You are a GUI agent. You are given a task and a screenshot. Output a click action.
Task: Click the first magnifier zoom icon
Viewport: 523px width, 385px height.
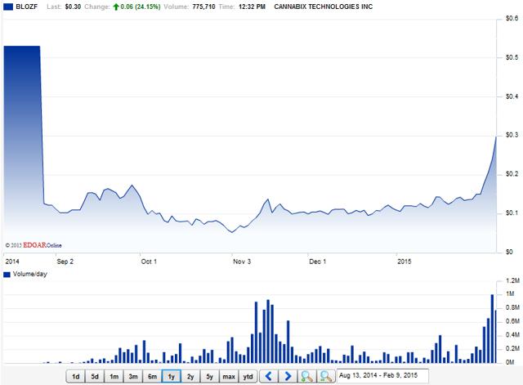tap(306, 376)
